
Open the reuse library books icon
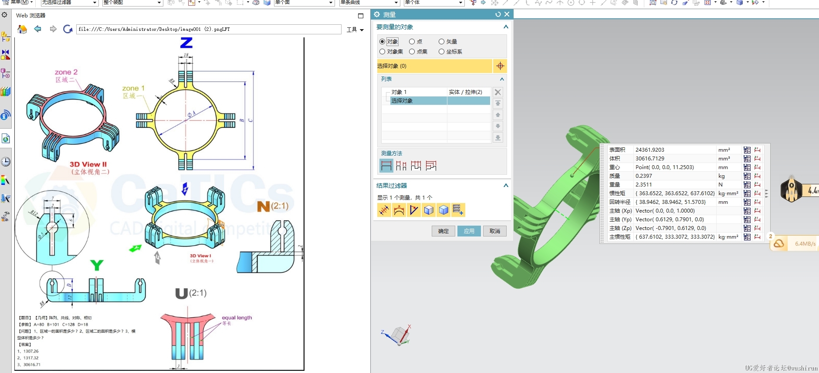[x=6, y=92]
